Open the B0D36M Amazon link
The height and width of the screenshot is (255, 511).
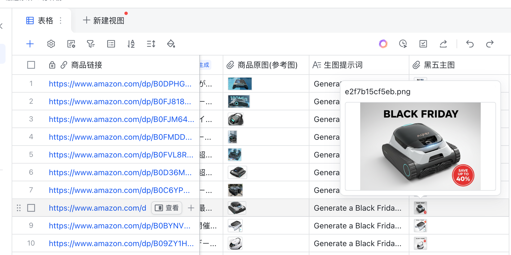(120, 172)
